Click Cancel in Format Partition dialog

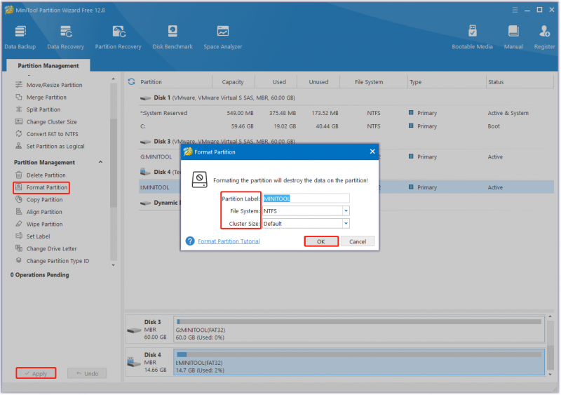[358, 241]
